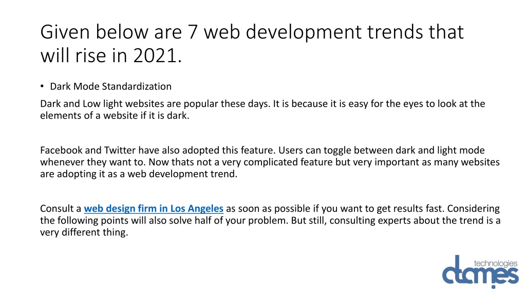Viewport: 526px width, 296px height.
Task: Select the bullet marker before Dark Mode Standardization
Action: (42, 86)
